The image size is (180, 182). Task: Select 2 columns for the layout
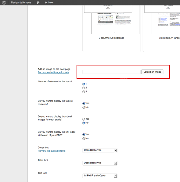84,88
